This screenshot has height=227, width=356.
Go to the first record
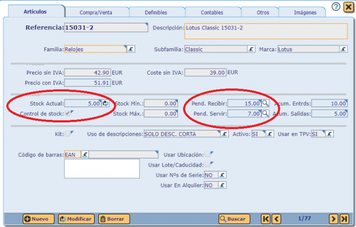coord(265,218)
